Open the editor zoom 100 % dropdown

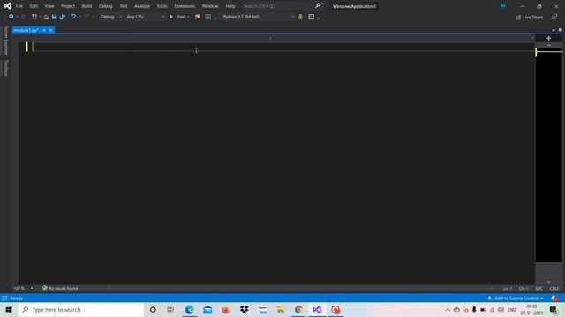pos(32,288)
